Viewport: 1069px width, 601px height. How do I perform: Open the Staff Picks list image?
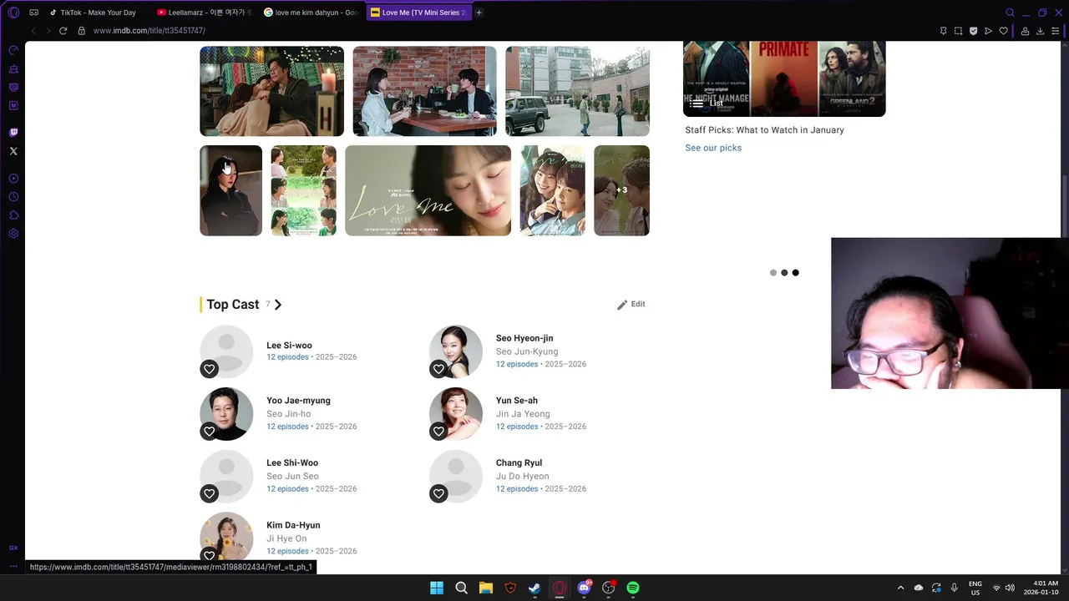tap(784, 79)
